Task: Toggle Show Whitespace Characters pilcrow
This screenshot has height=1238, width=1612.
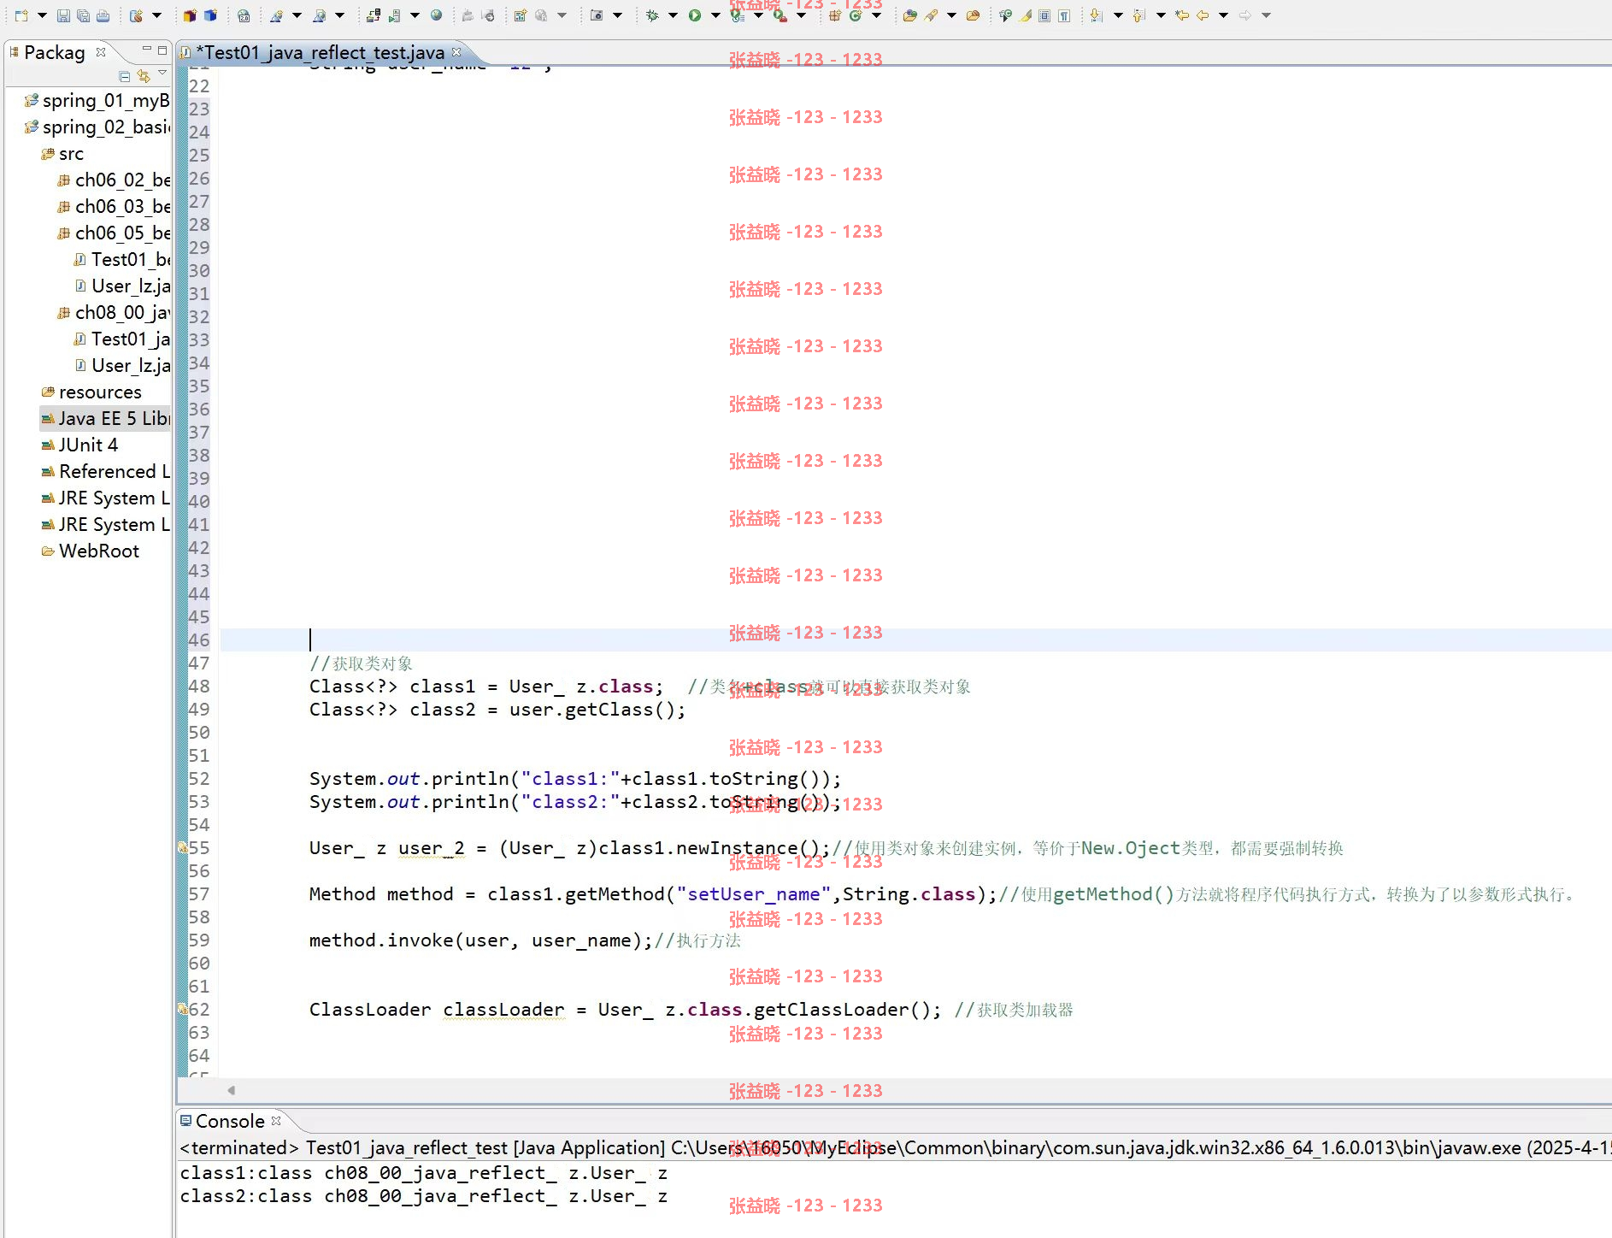Action: click(x=1064, y=15)
